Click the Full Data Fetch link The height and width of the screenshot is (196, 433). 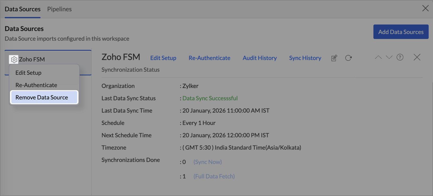pos(214,176)
